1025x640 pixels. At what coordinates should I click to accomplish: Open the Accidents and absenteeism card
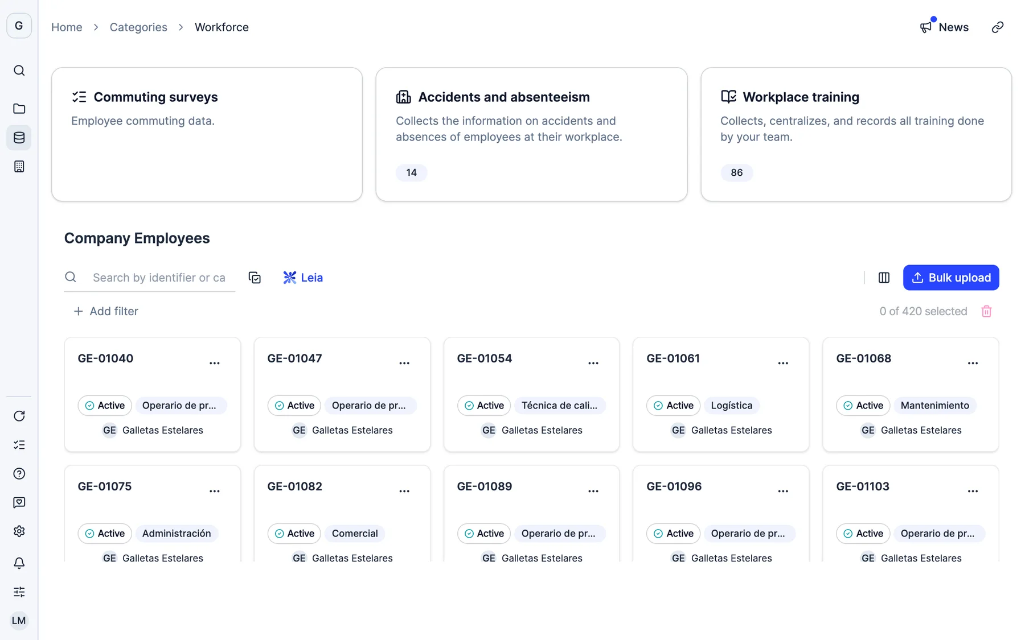531,134
